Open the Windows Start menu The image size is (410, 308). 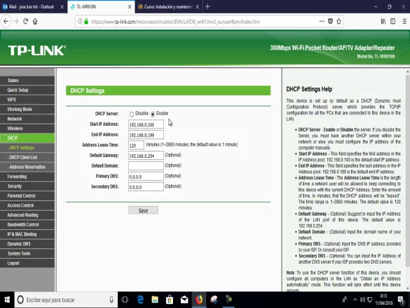click(x=7, y=300)
